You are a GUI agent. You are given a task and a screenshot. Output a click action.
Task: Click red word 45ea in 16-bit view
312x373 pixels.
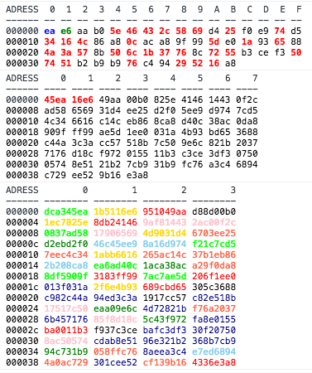pos(55,99)
